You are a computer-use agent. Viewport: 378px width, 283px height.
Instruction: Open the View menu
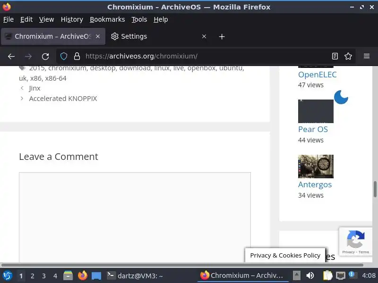click(x=46, y=19)
